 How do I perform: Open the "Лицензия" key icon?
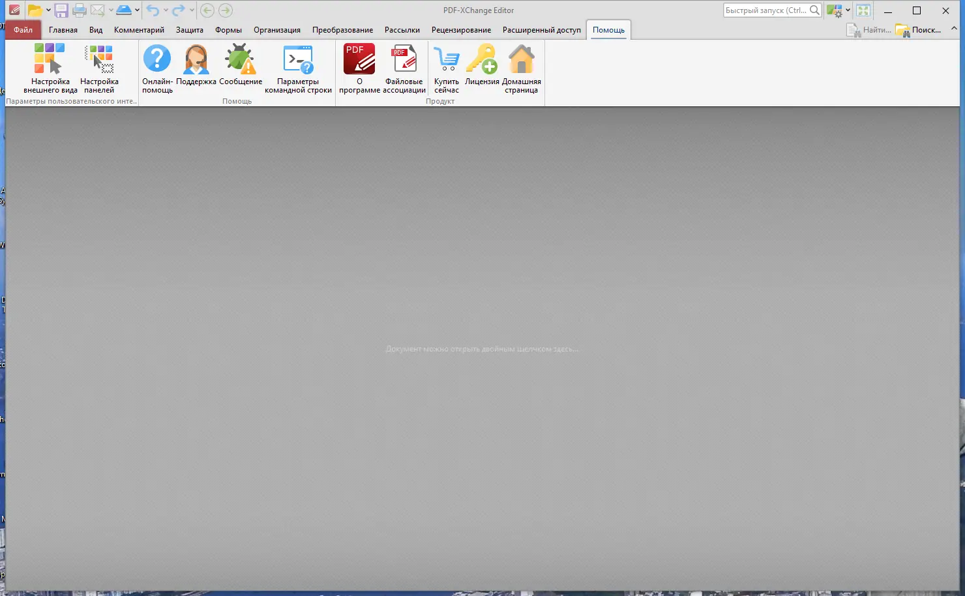point(482,65)
